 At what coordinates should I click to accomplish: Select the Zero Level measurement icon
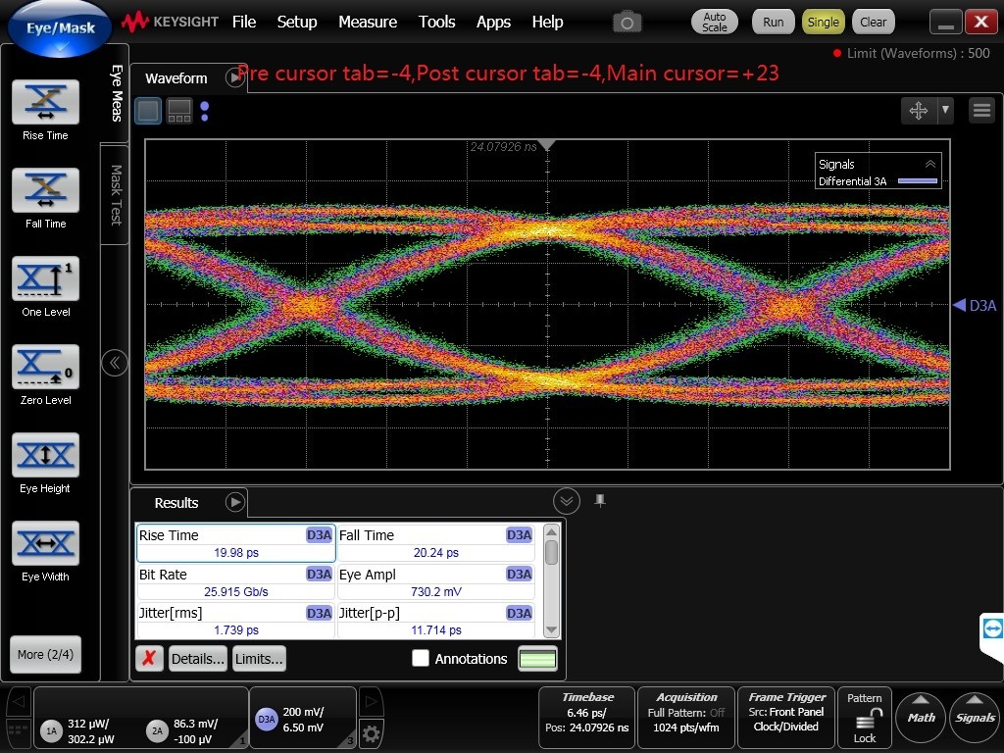tap(45, 368)
